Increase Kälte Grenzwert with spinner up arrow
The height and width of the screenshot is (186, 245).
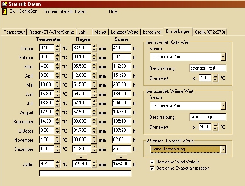pyautogui.click(x=215, y=76)
